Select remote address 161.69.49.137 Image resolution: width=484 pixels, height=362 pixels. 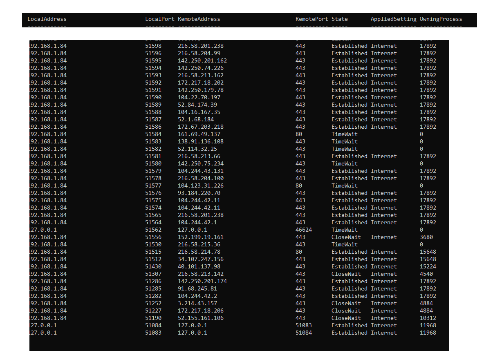tap(199, 134)
